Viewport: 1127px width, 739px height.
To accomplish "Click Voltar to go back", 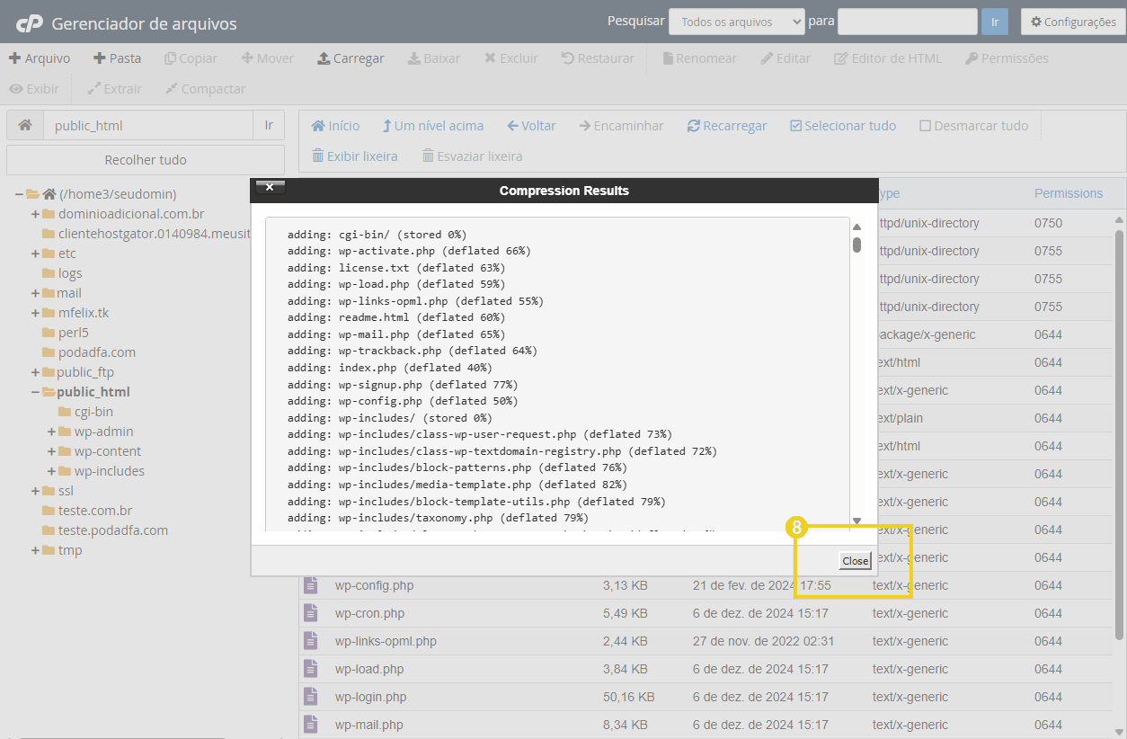I will 531,126.
